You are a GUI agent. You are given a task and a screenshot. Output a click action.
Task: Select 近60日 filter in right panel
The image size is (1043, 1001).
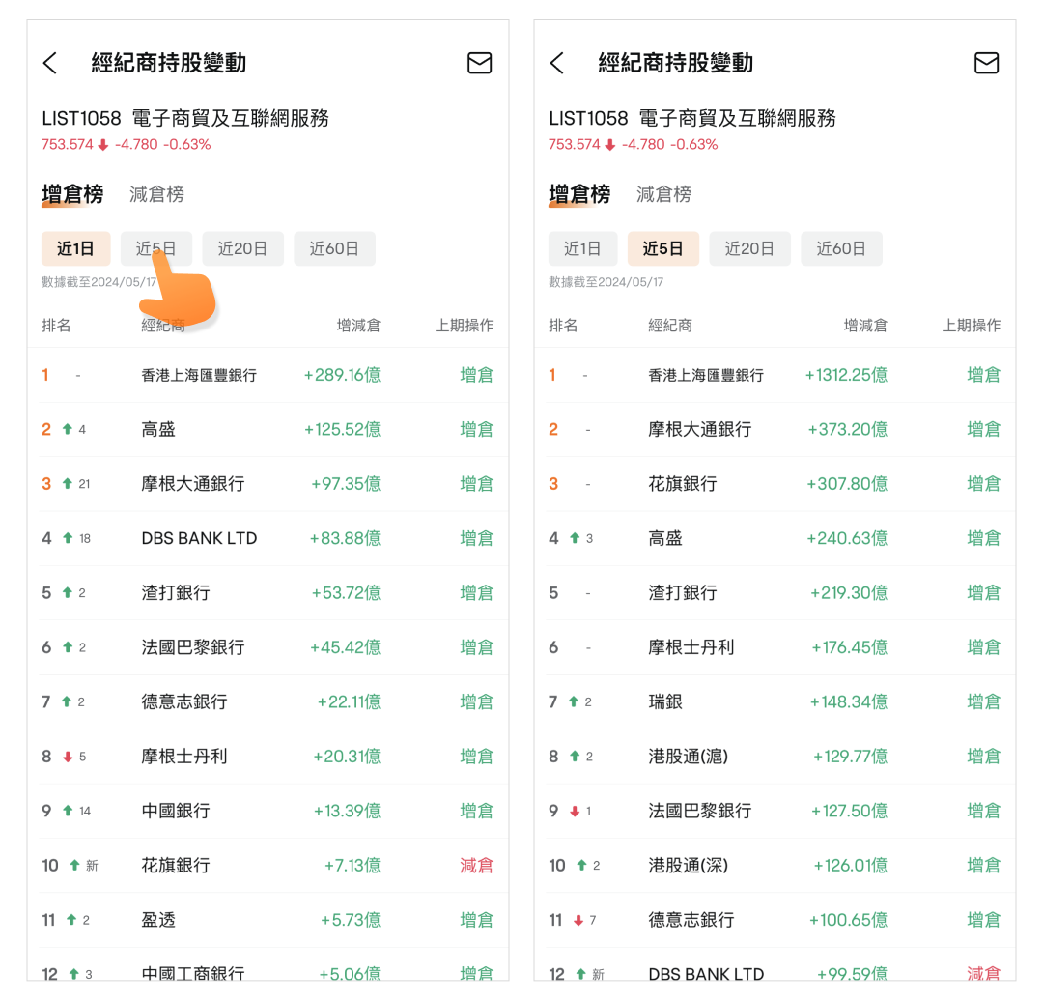click(x=841, y=249)
